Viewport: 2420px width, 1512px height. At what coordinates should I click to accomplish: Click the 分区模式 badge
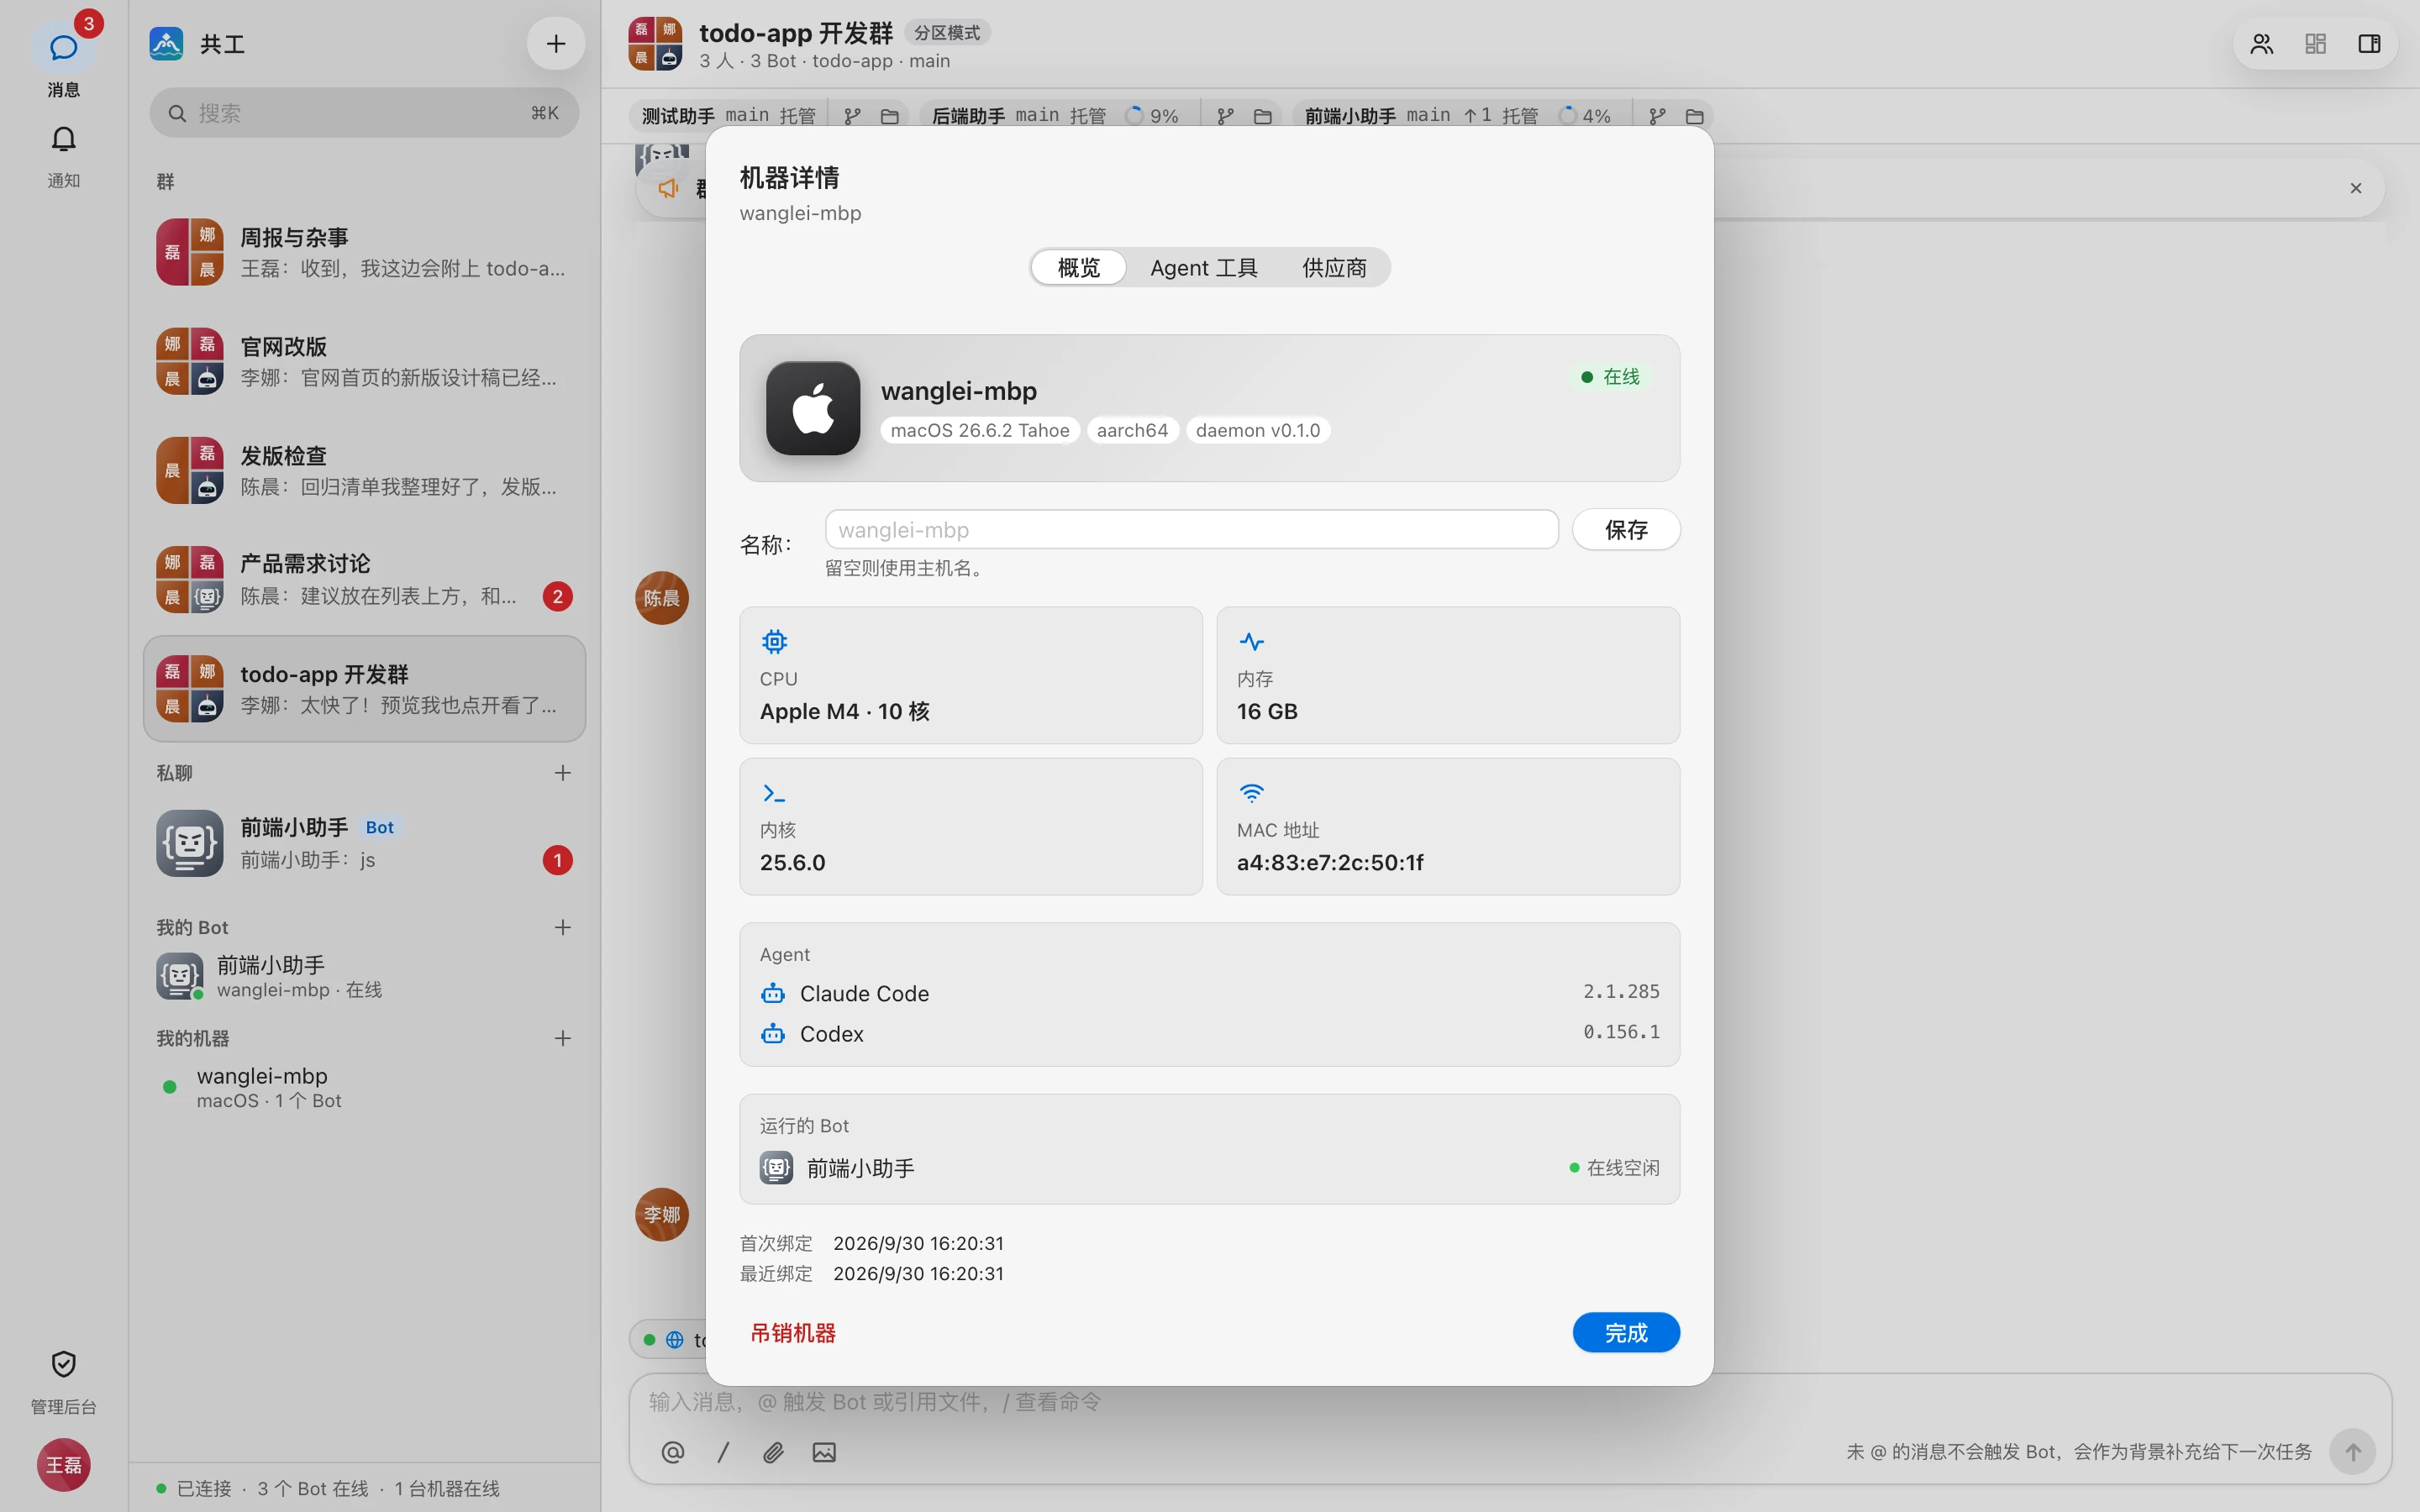click(x=947, y=33)
